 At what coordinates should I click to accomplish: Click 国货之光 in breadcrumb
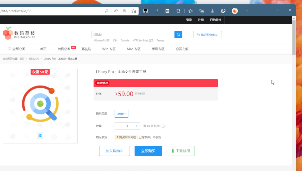tap(34, 59)
